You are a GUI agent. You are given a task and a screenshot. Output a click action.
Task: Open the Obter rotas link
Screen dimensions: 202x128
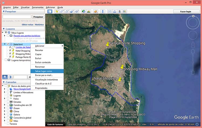[27, 24]
